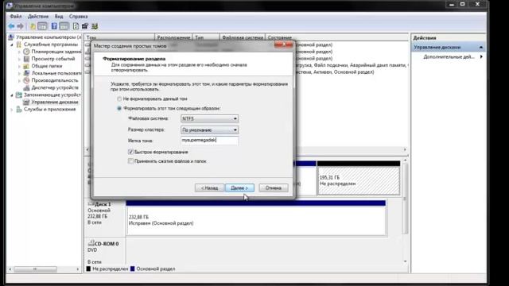
Task: Click the Управление дисками disk icon
Action: pyautogui.click(x=26, y=102)
